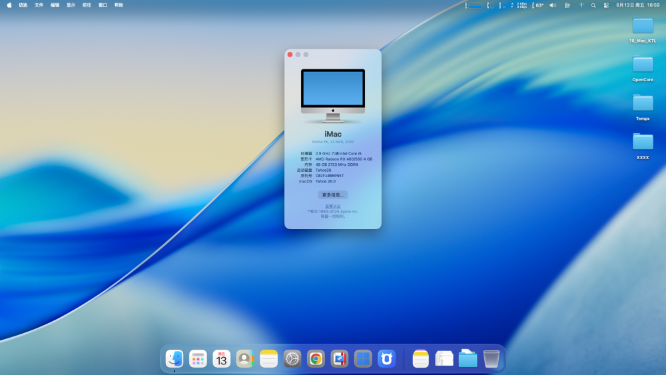Open the 前往 (Go) menu
Image resolution: width=666 pixels, height=375 pixels.
pyautogui.click(x=87, y=5)
